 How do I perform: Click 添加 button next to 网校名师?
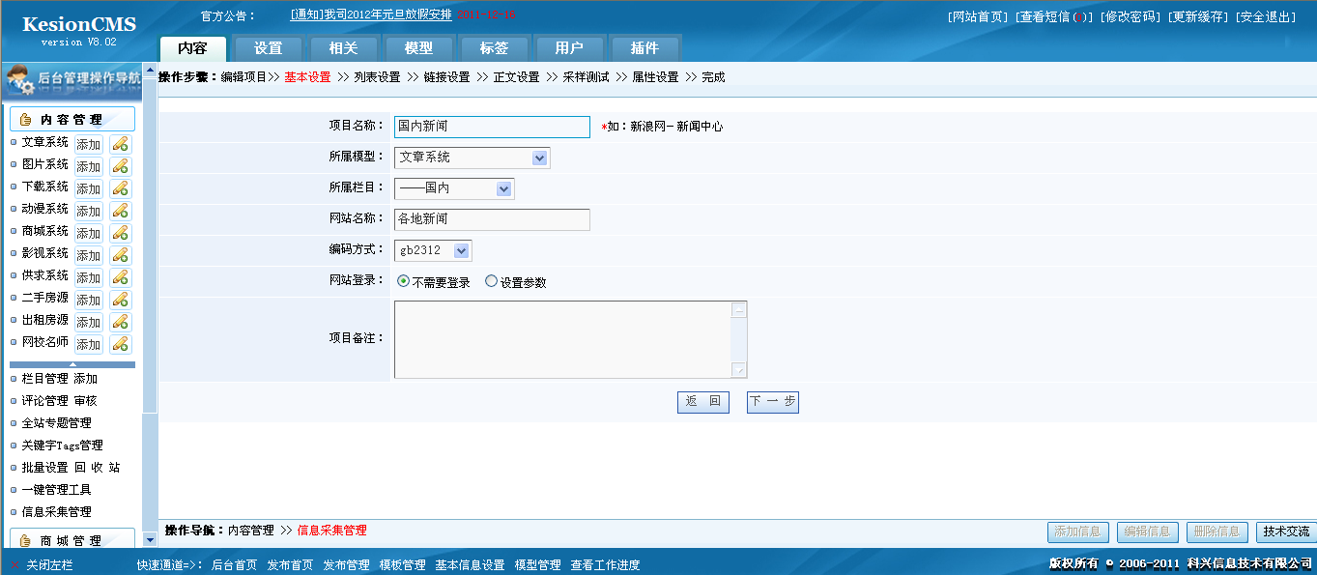click(x=89, y=344)
